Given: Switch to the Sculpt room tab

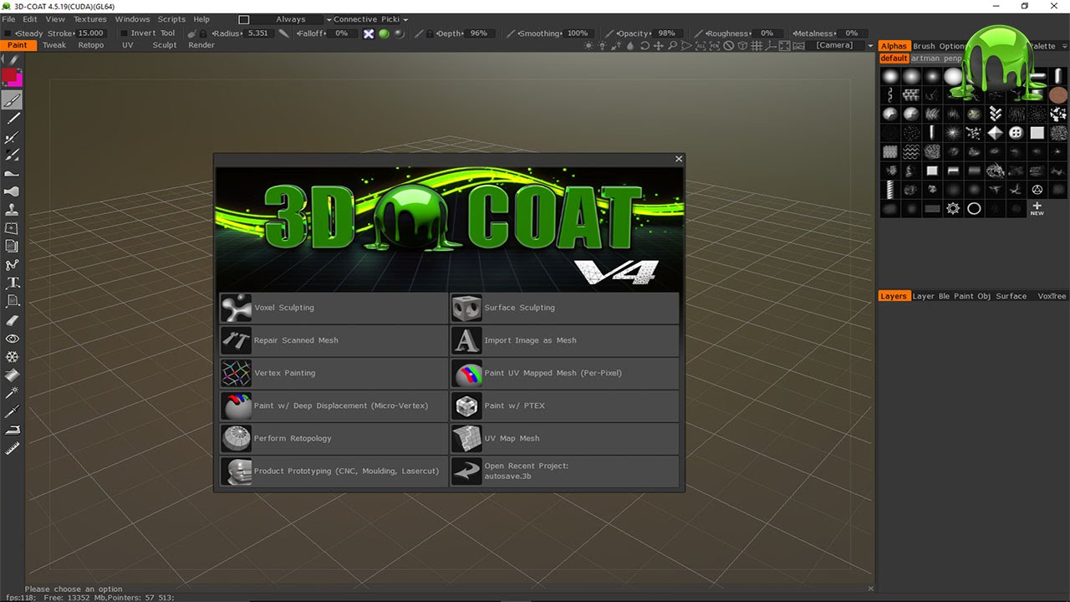Looking at the screenshot, I should point(165,45).
